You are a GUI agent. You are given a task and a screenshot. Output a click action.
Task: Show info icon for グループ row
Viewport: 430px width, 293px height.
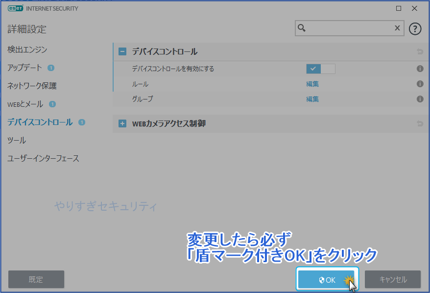tap(420, 99)
